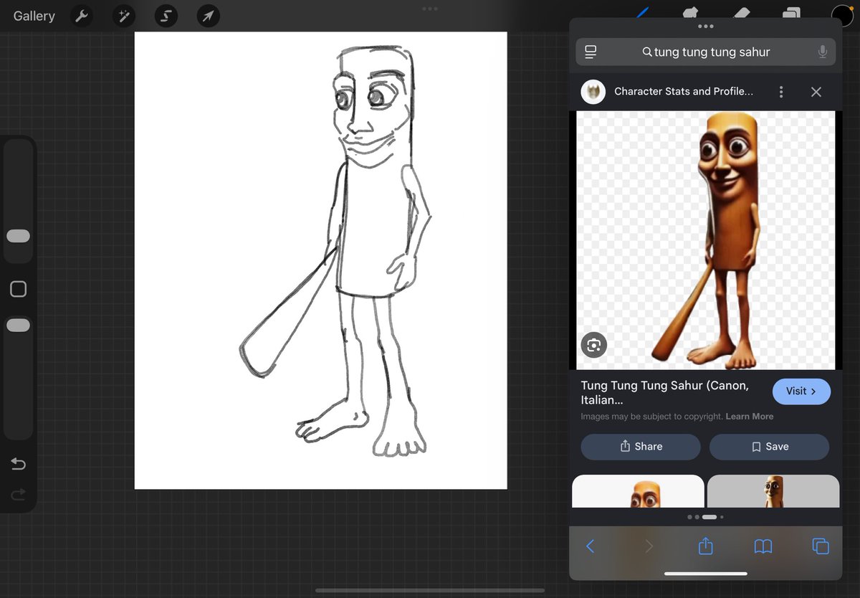Visit the image source page

(801, 391)
